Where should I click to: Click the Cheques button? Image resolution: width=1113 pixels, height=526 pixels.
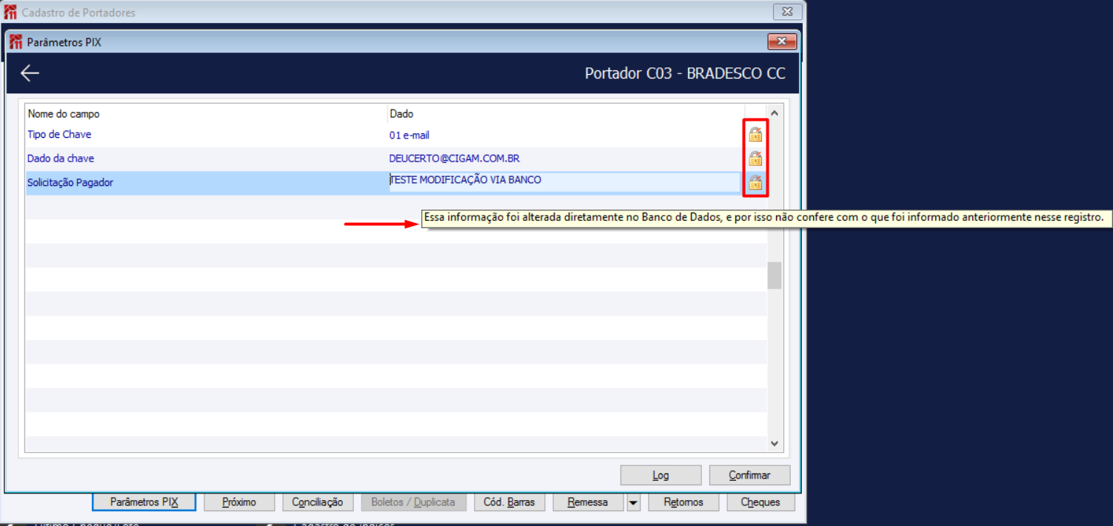coord(760,502)
